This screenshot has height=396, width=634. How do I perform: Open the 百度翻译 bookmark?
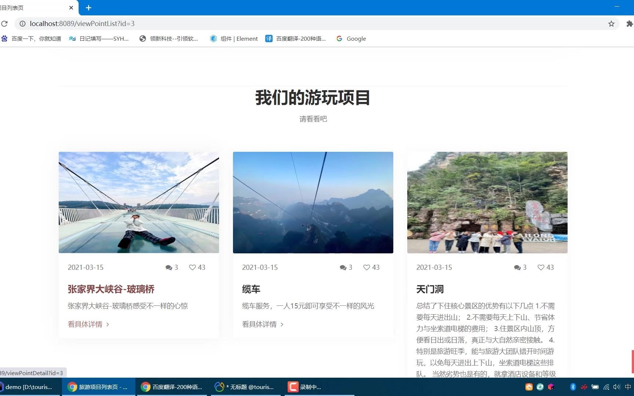click(296, 39)
